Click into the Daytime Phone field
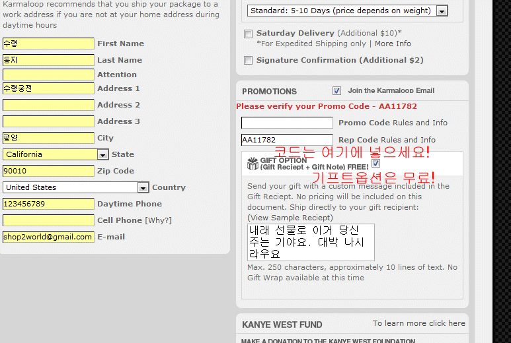Viewport: 511px width, 343px height. coord(48,204)
